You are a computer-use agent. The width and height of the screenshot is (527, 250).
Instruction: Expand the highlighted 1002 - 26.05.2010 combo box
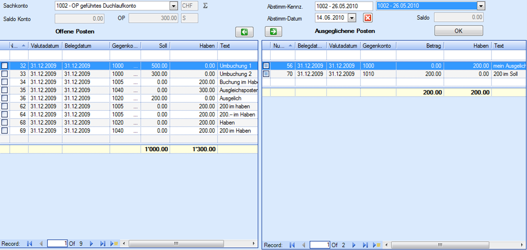pyautogui.click(x=481, y=6)
